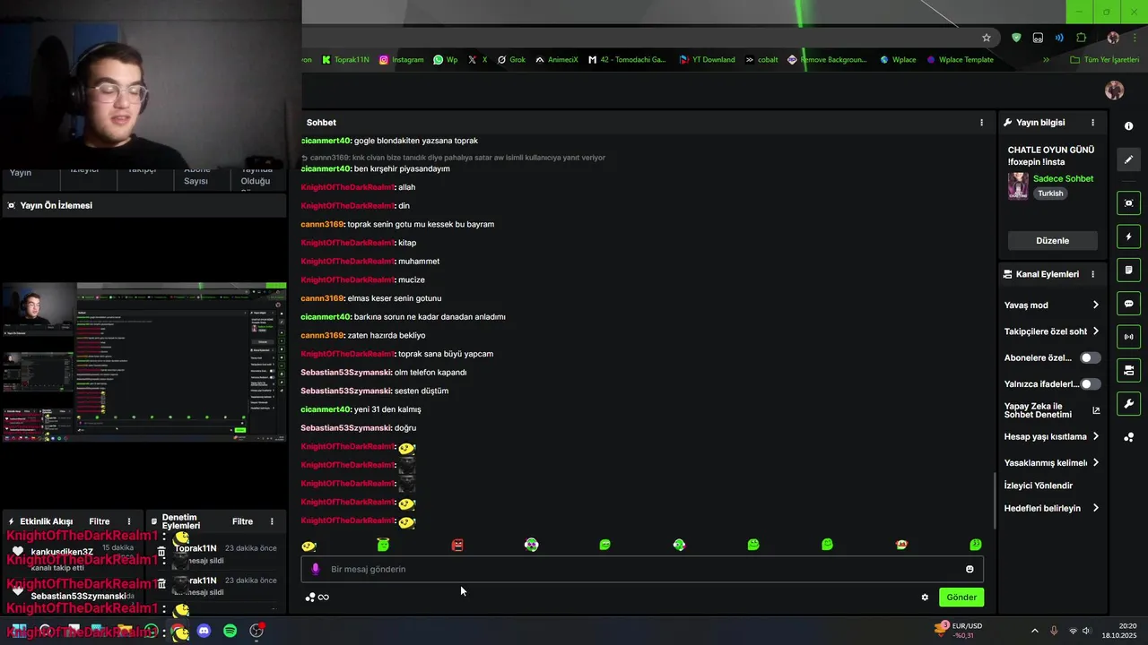Open the broadcast signal sidebar icon
The image size is (1148, 645).
tap(1128, 337)
